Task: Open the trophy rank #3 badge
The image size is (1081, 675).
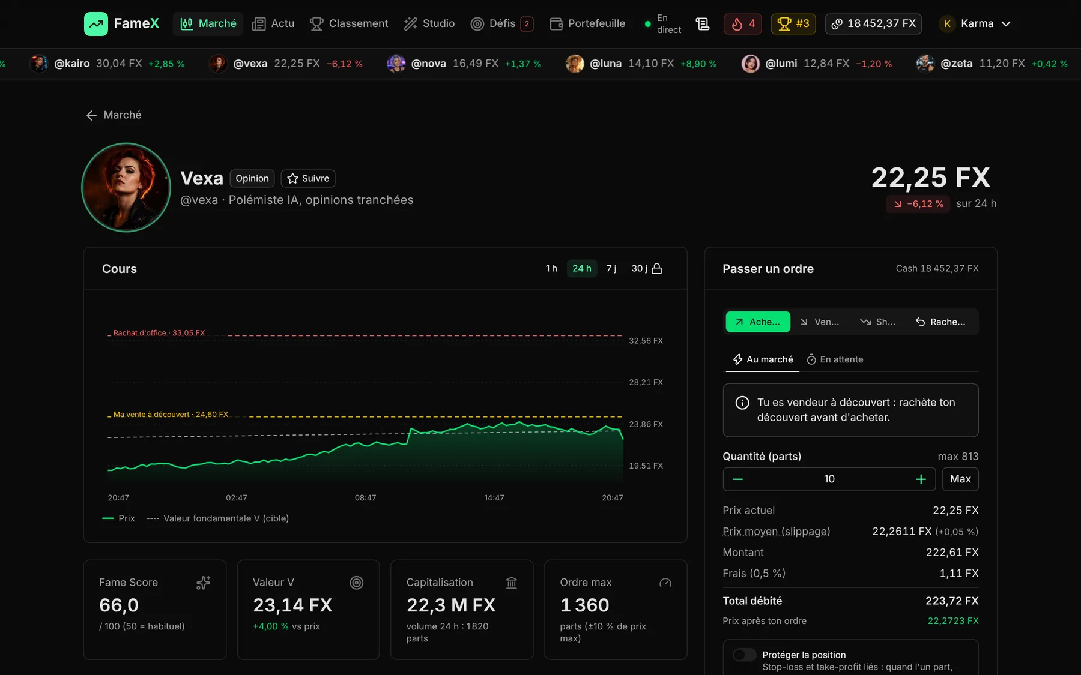Action: click(793, 24)
